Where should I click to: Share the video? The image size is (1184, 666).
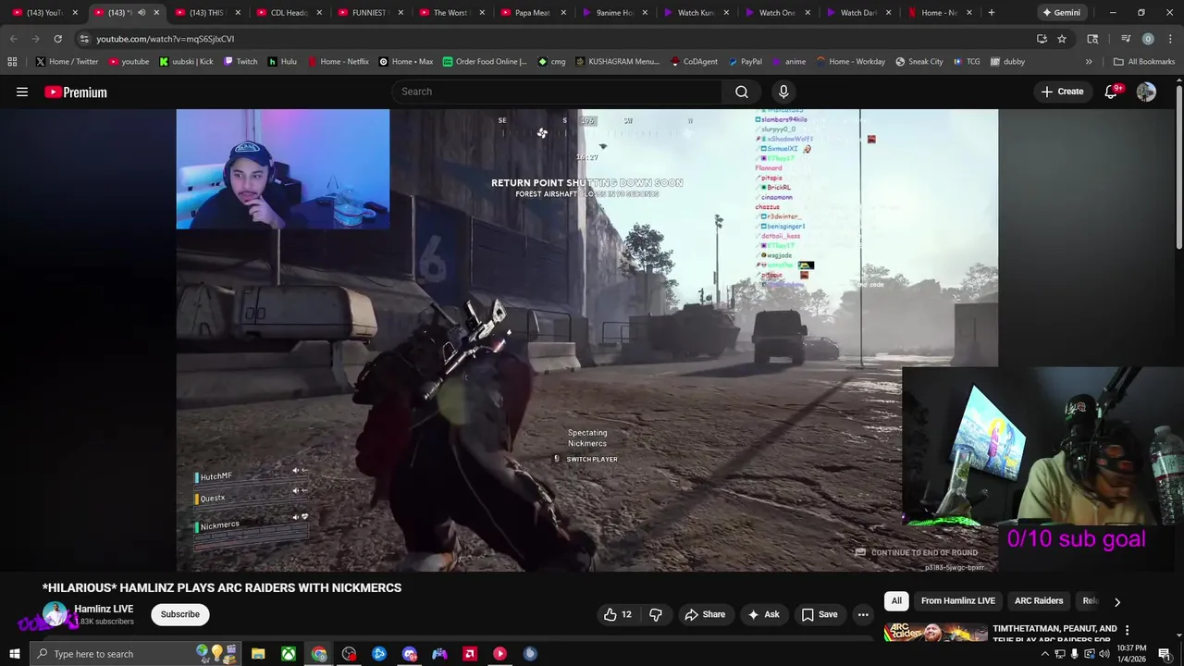(705, 614)
